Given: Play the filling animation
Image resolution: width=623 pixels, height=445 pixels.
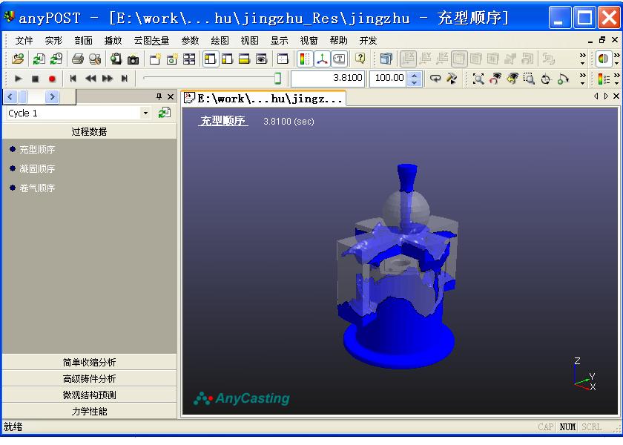Looking at the screenshot, I should (x=19, y=79).
